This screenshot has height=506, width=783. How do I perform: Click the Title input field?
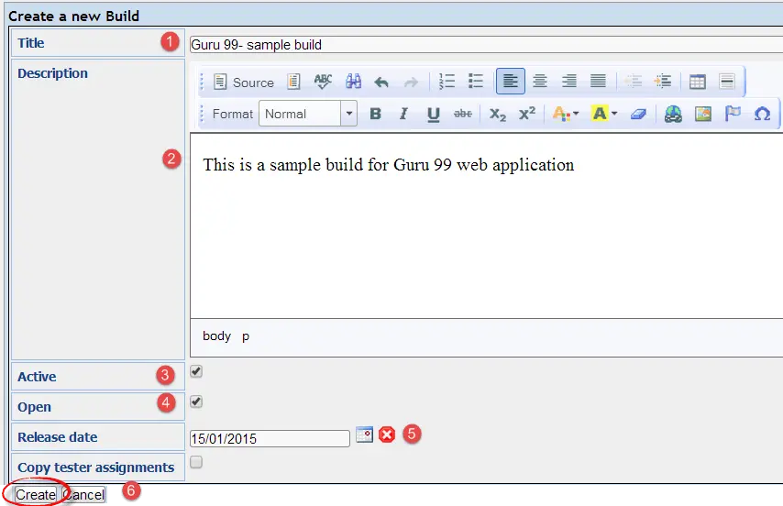pos(486,44)
